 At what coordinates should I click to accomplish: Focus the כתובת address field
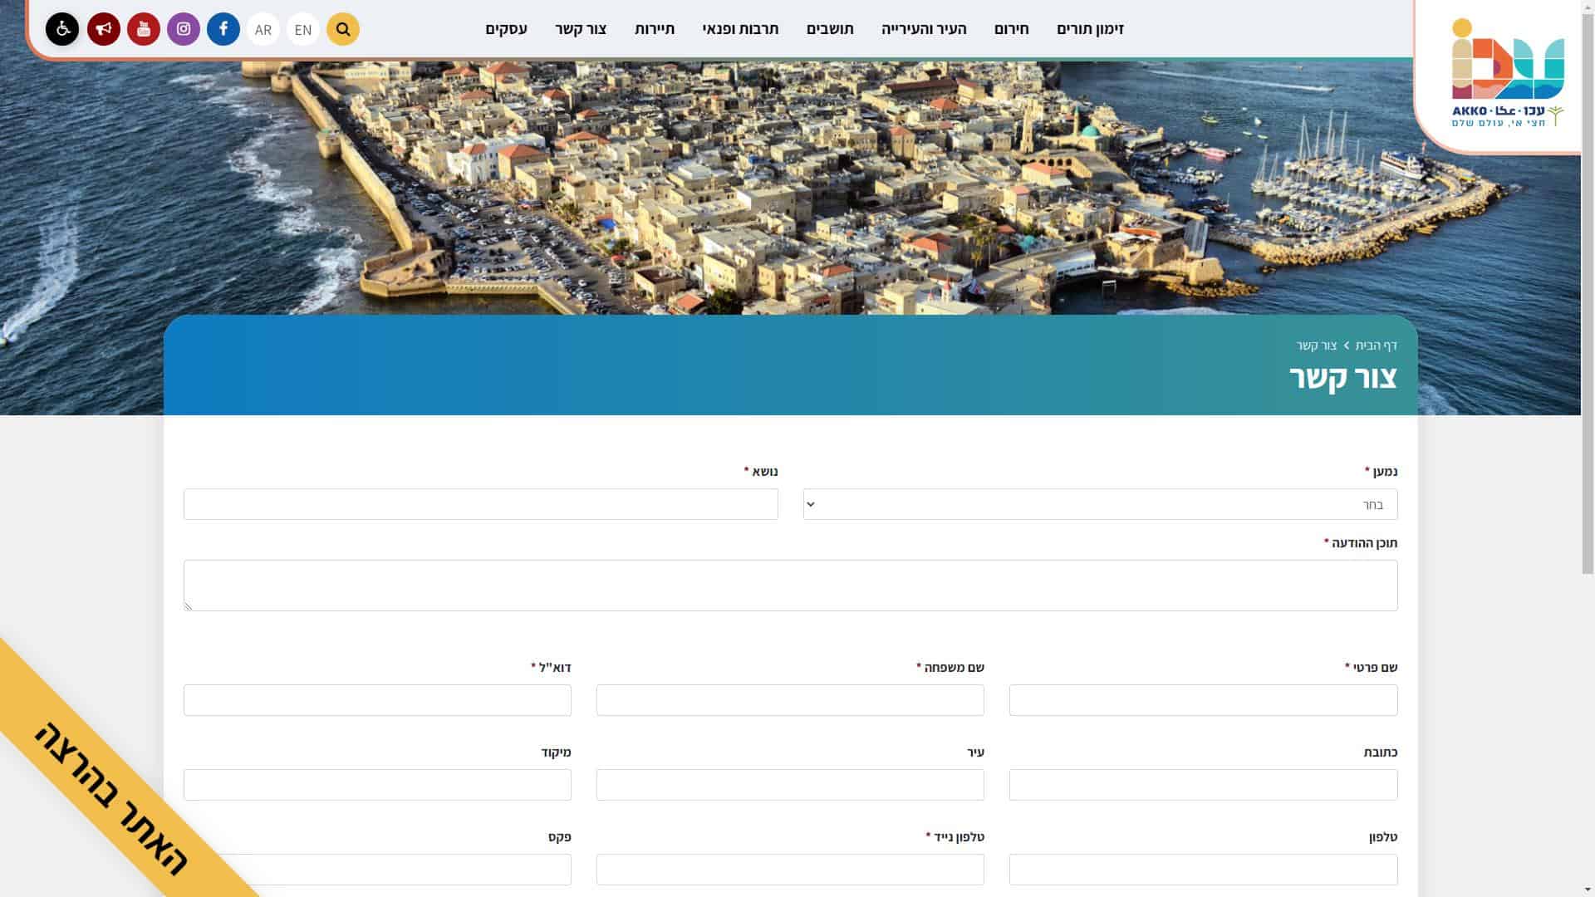[1203, 785]
